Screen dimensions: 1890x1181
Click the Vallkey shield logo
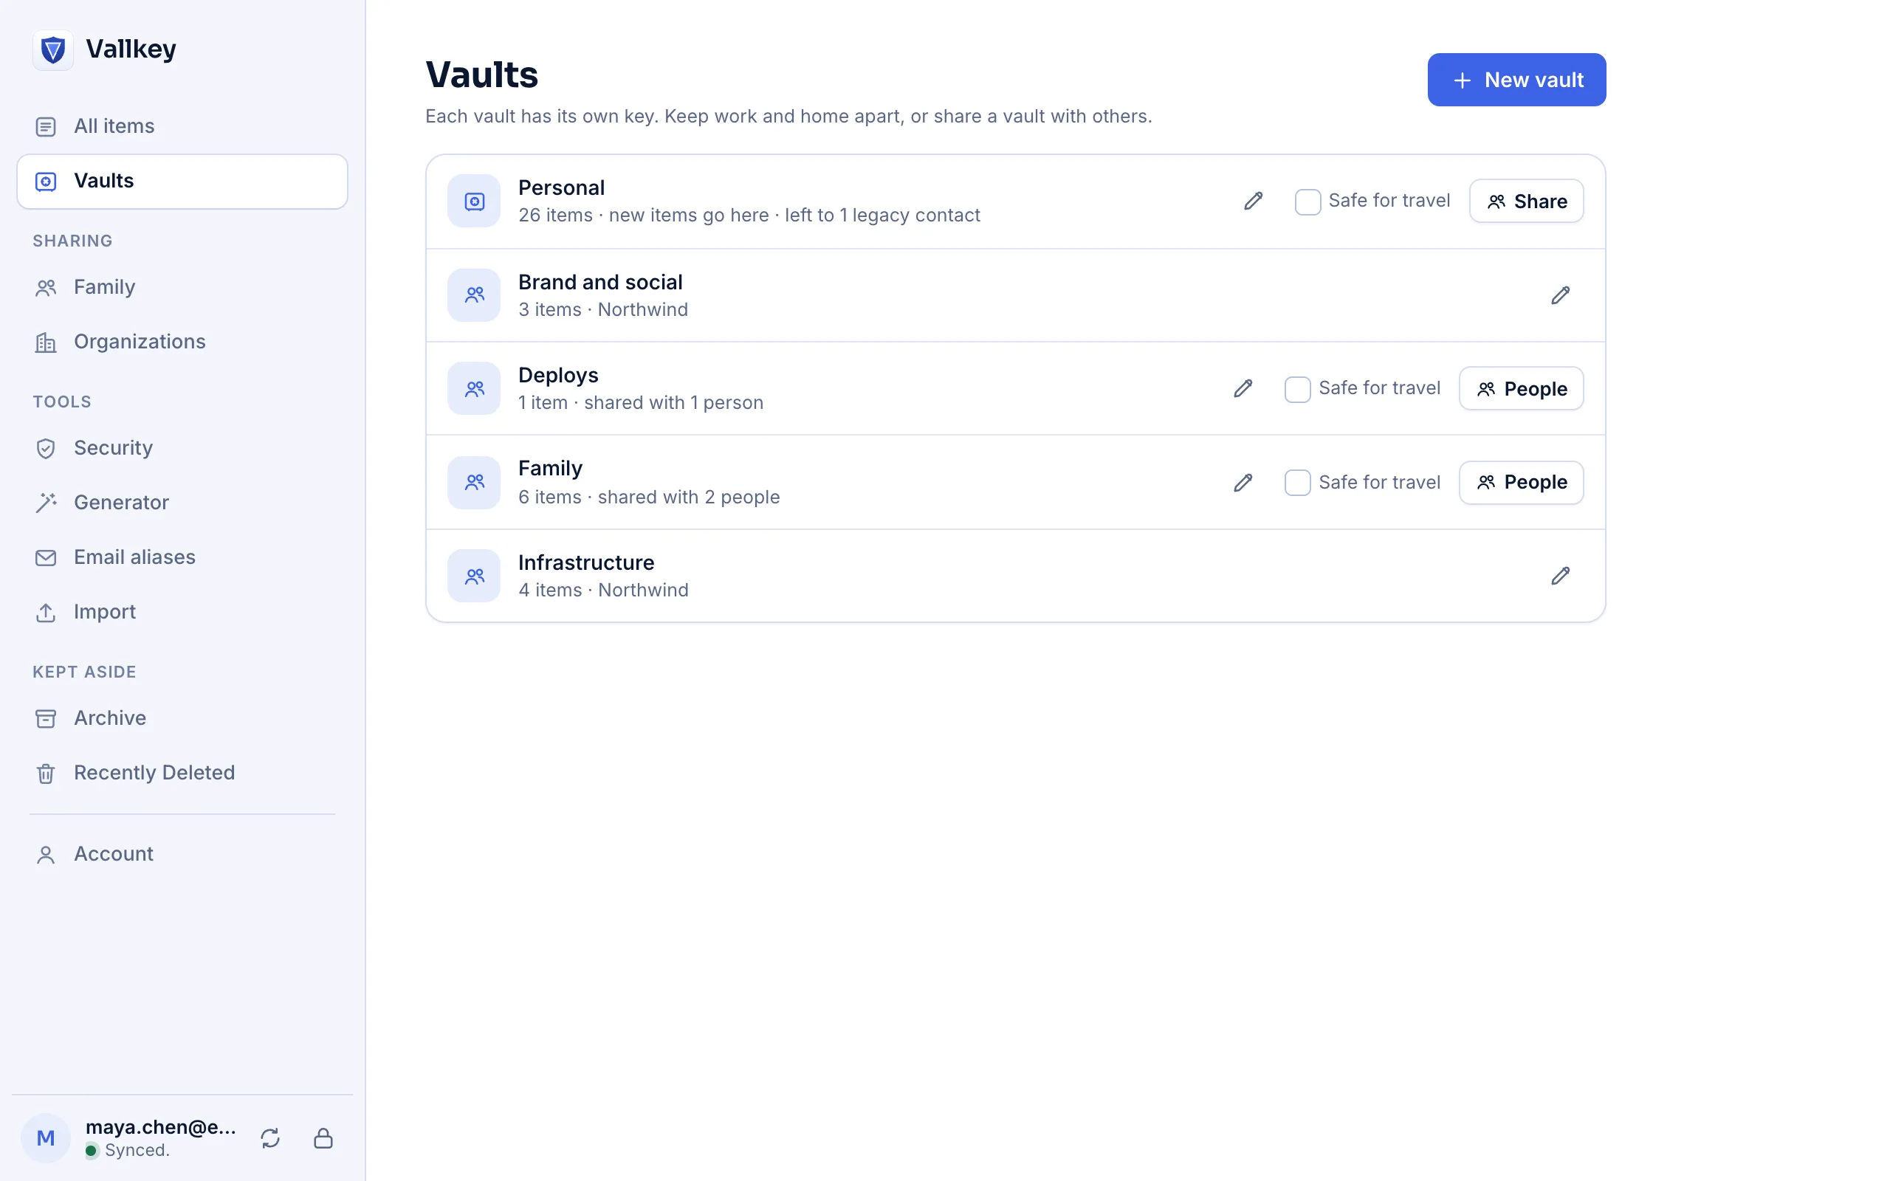click(53, 50)
